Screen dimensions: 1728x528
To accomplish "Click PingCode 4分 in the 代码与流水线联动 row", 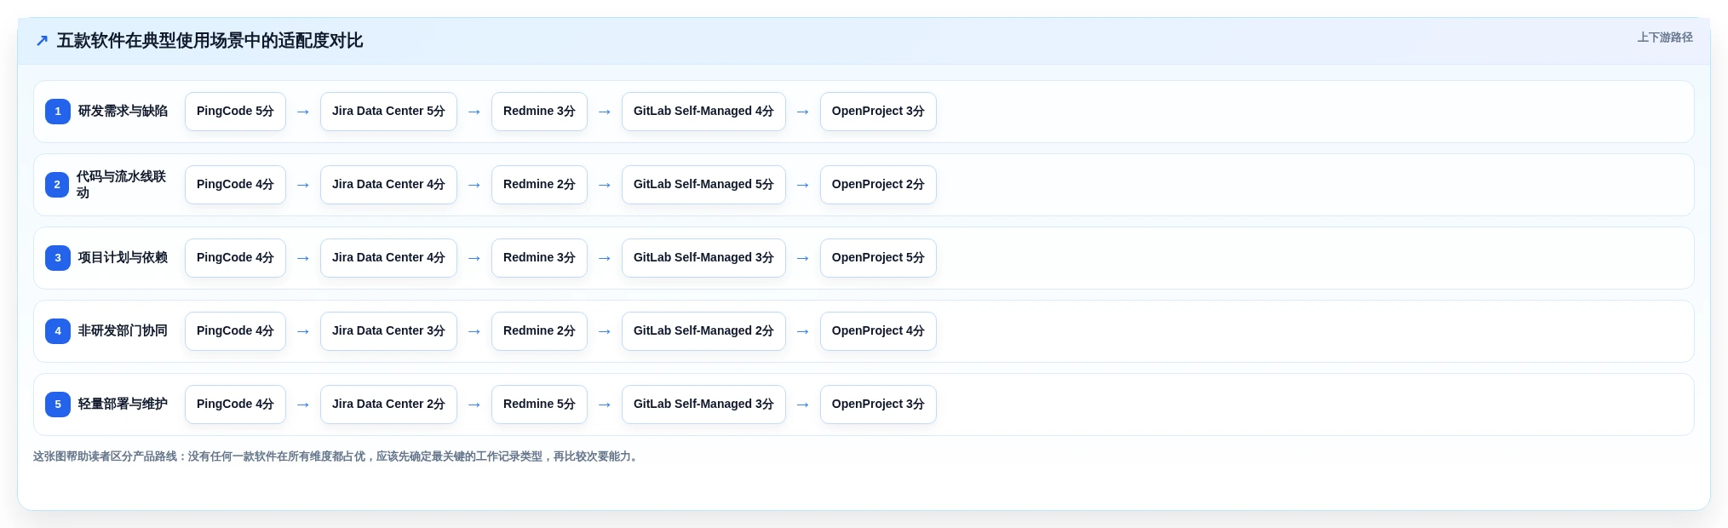I will point(235,185).
